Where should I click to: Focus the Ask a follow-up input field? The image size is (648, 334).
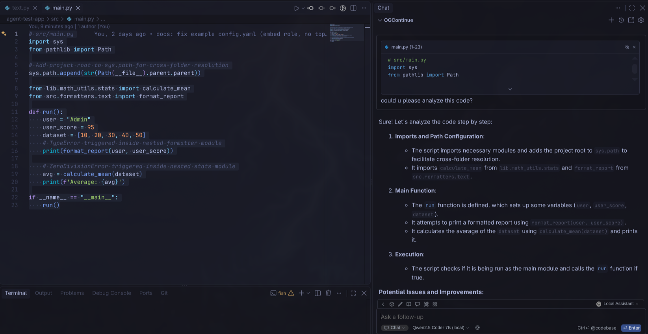[511, 317]
